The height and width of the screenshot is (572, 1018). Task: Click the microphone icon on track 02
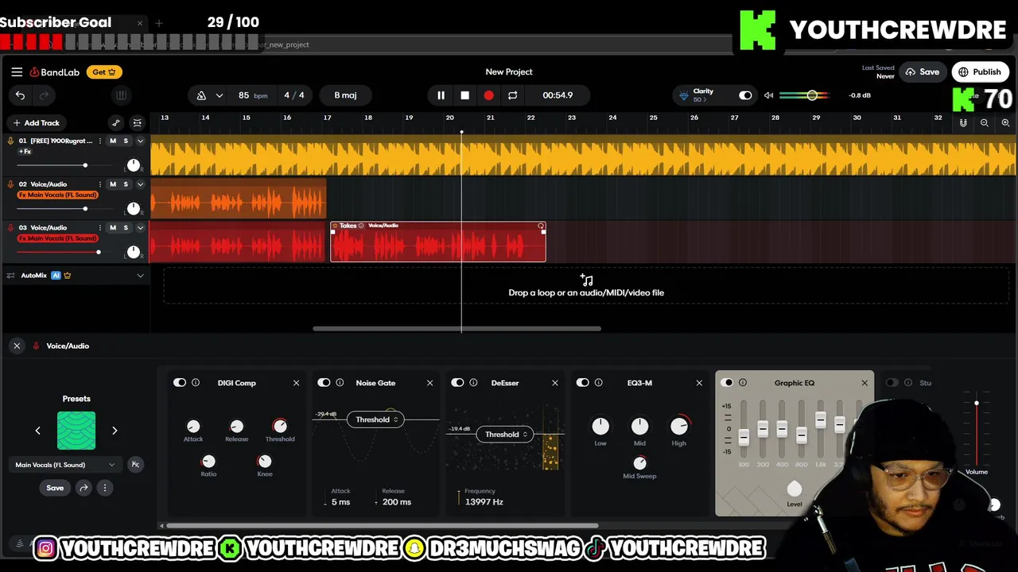point(10,184)
